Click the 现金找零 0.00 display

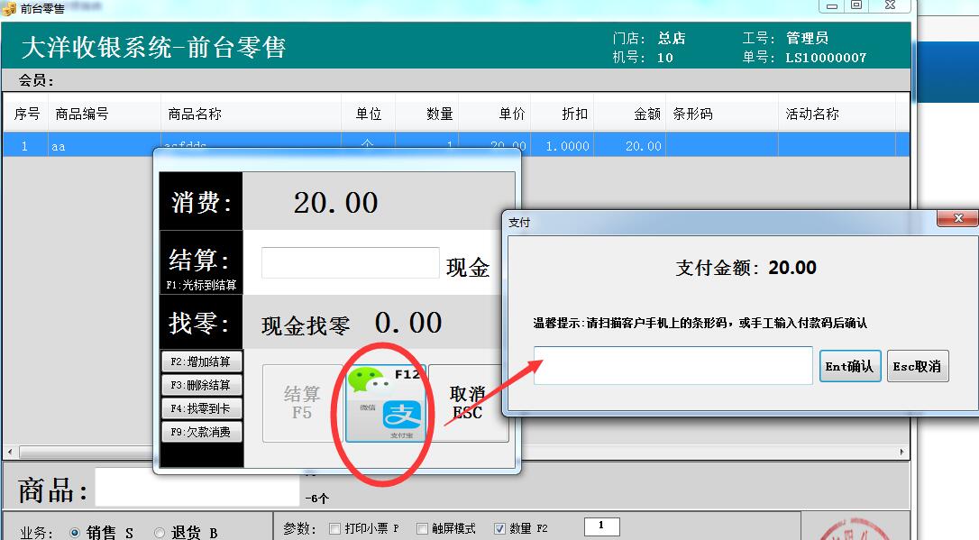pyautogui.click(x=352, y=324)
